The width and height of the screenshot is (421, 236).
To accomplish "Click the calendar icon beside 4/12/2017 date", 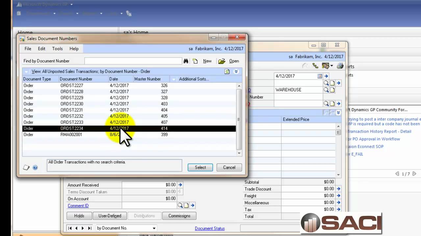I will coord(320,76).
